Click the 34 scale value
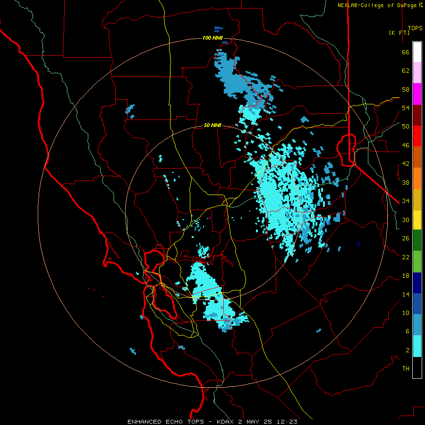The height and width of the screenshot is (425, 425). coord(406,201)
